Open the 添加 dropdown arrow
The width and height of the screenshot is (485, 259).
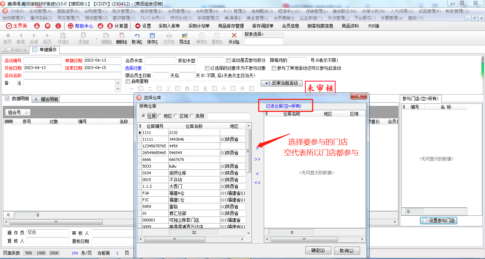pos(96,39)
